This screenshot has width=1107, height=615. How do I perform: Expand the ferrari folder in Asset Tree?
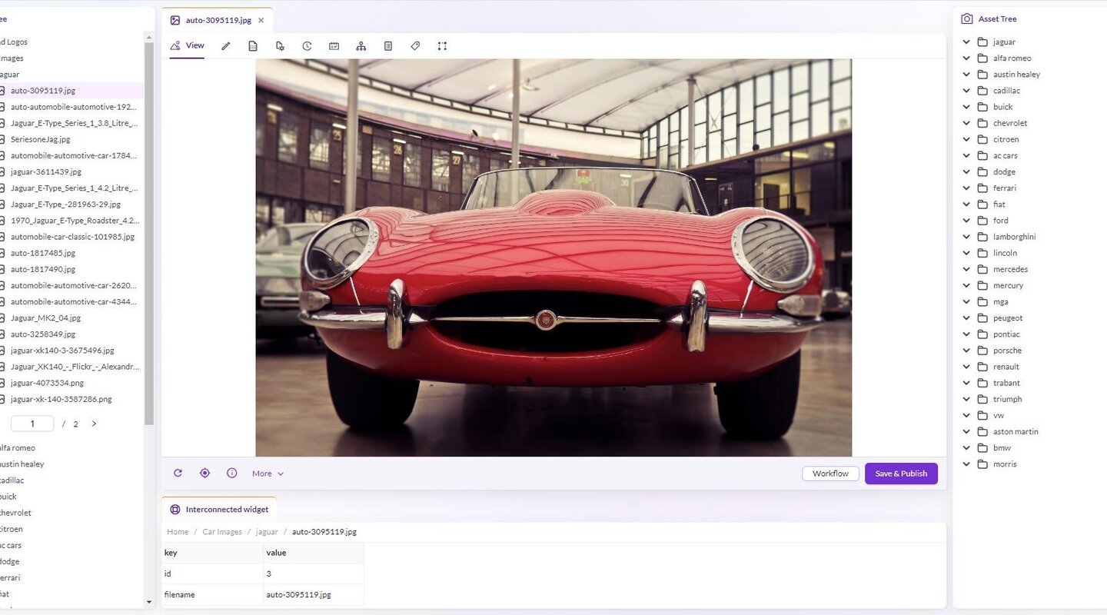click(966, 188)
